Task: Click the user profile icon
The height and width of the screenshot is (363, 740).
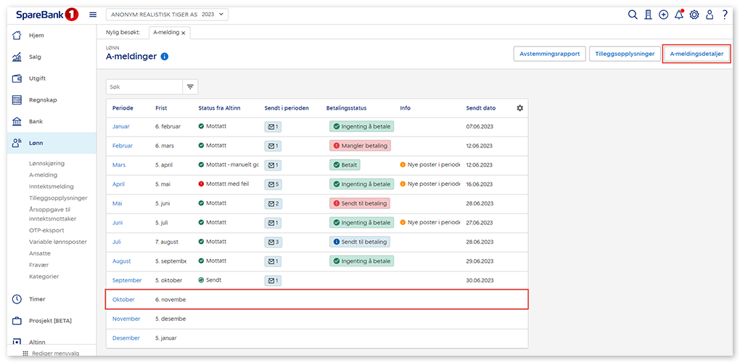Action: 710,15
